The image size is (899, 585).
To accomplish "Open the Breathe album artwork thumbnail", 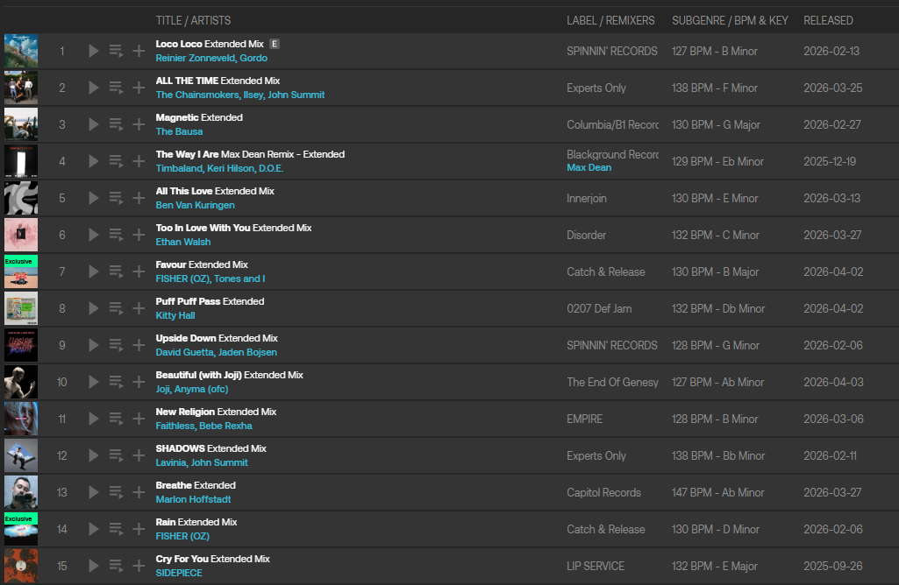I will coord(21,492).
